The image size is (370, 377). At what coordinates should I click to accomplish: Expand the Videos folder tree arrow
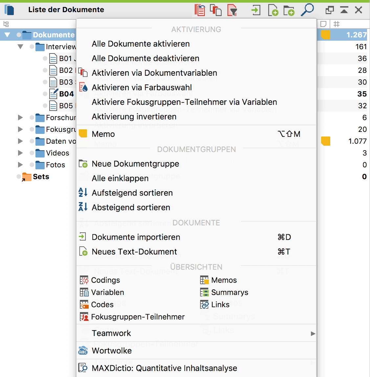pos(20,153)
